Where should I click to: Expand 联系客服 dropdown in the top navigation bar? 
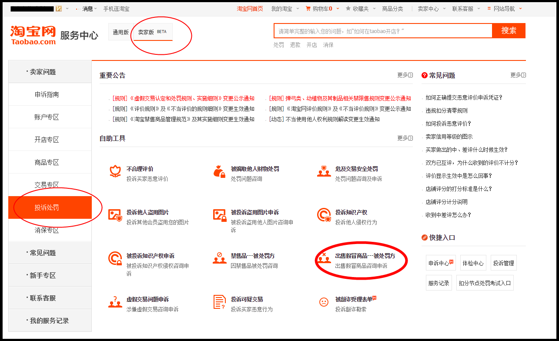(x=479, y=9)
